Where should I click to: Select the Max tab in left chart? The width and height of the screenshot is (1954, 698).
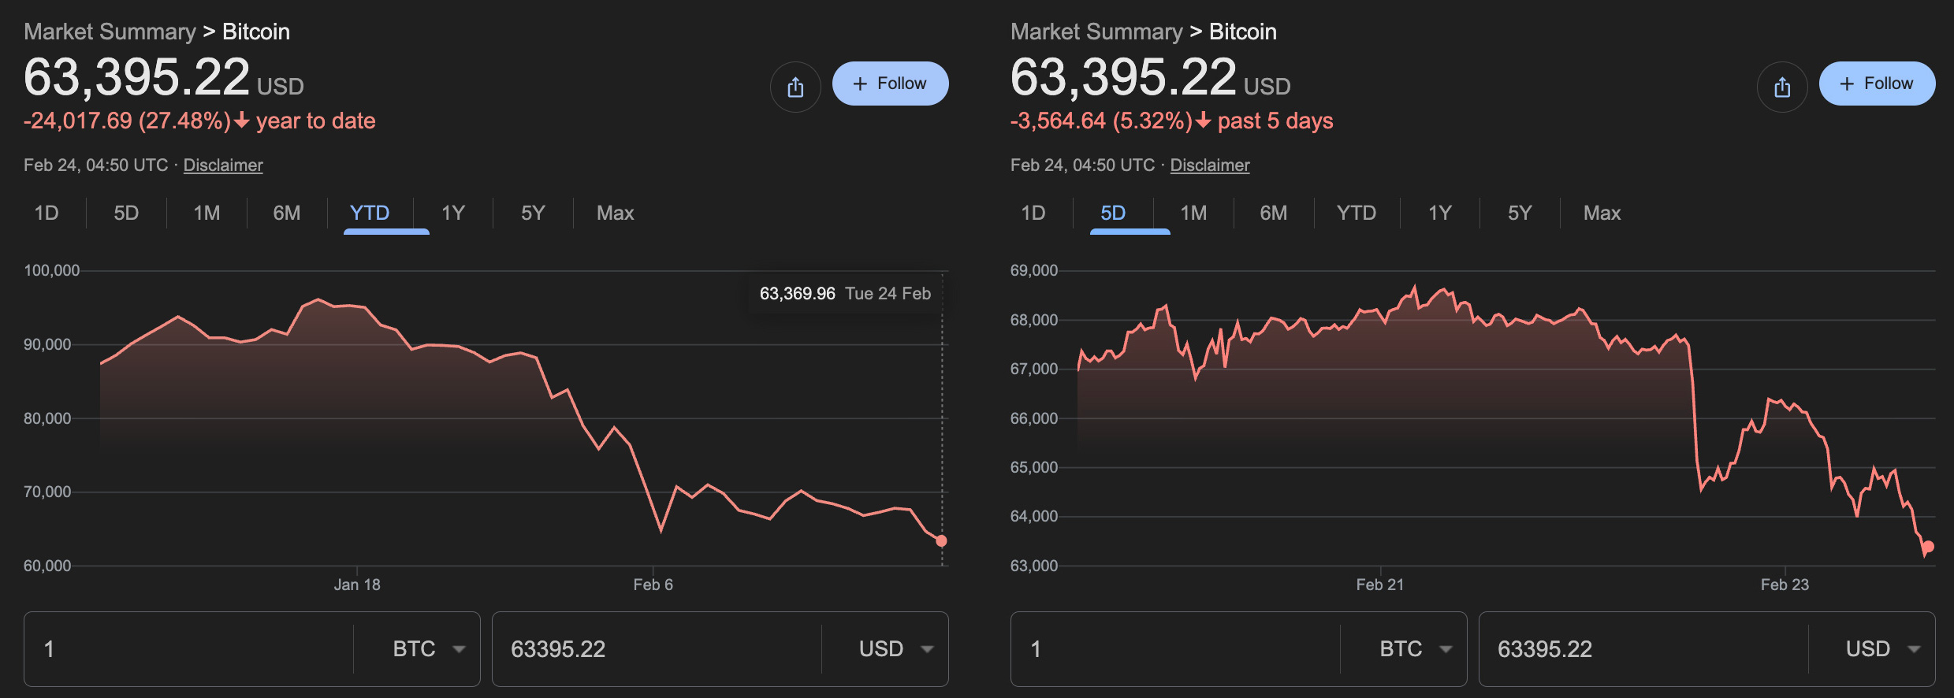click(615, 213)
